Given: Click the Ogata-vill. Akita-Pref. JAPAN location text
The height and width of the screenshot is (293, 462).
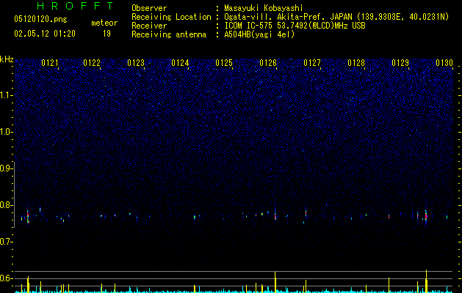Looking at the screenshot, I should tap(336, 17).
